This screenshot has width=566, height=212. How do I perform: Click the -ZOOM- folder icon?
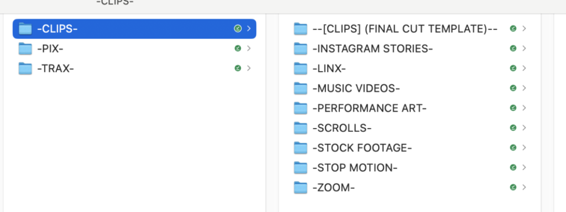tap(301, 188)
